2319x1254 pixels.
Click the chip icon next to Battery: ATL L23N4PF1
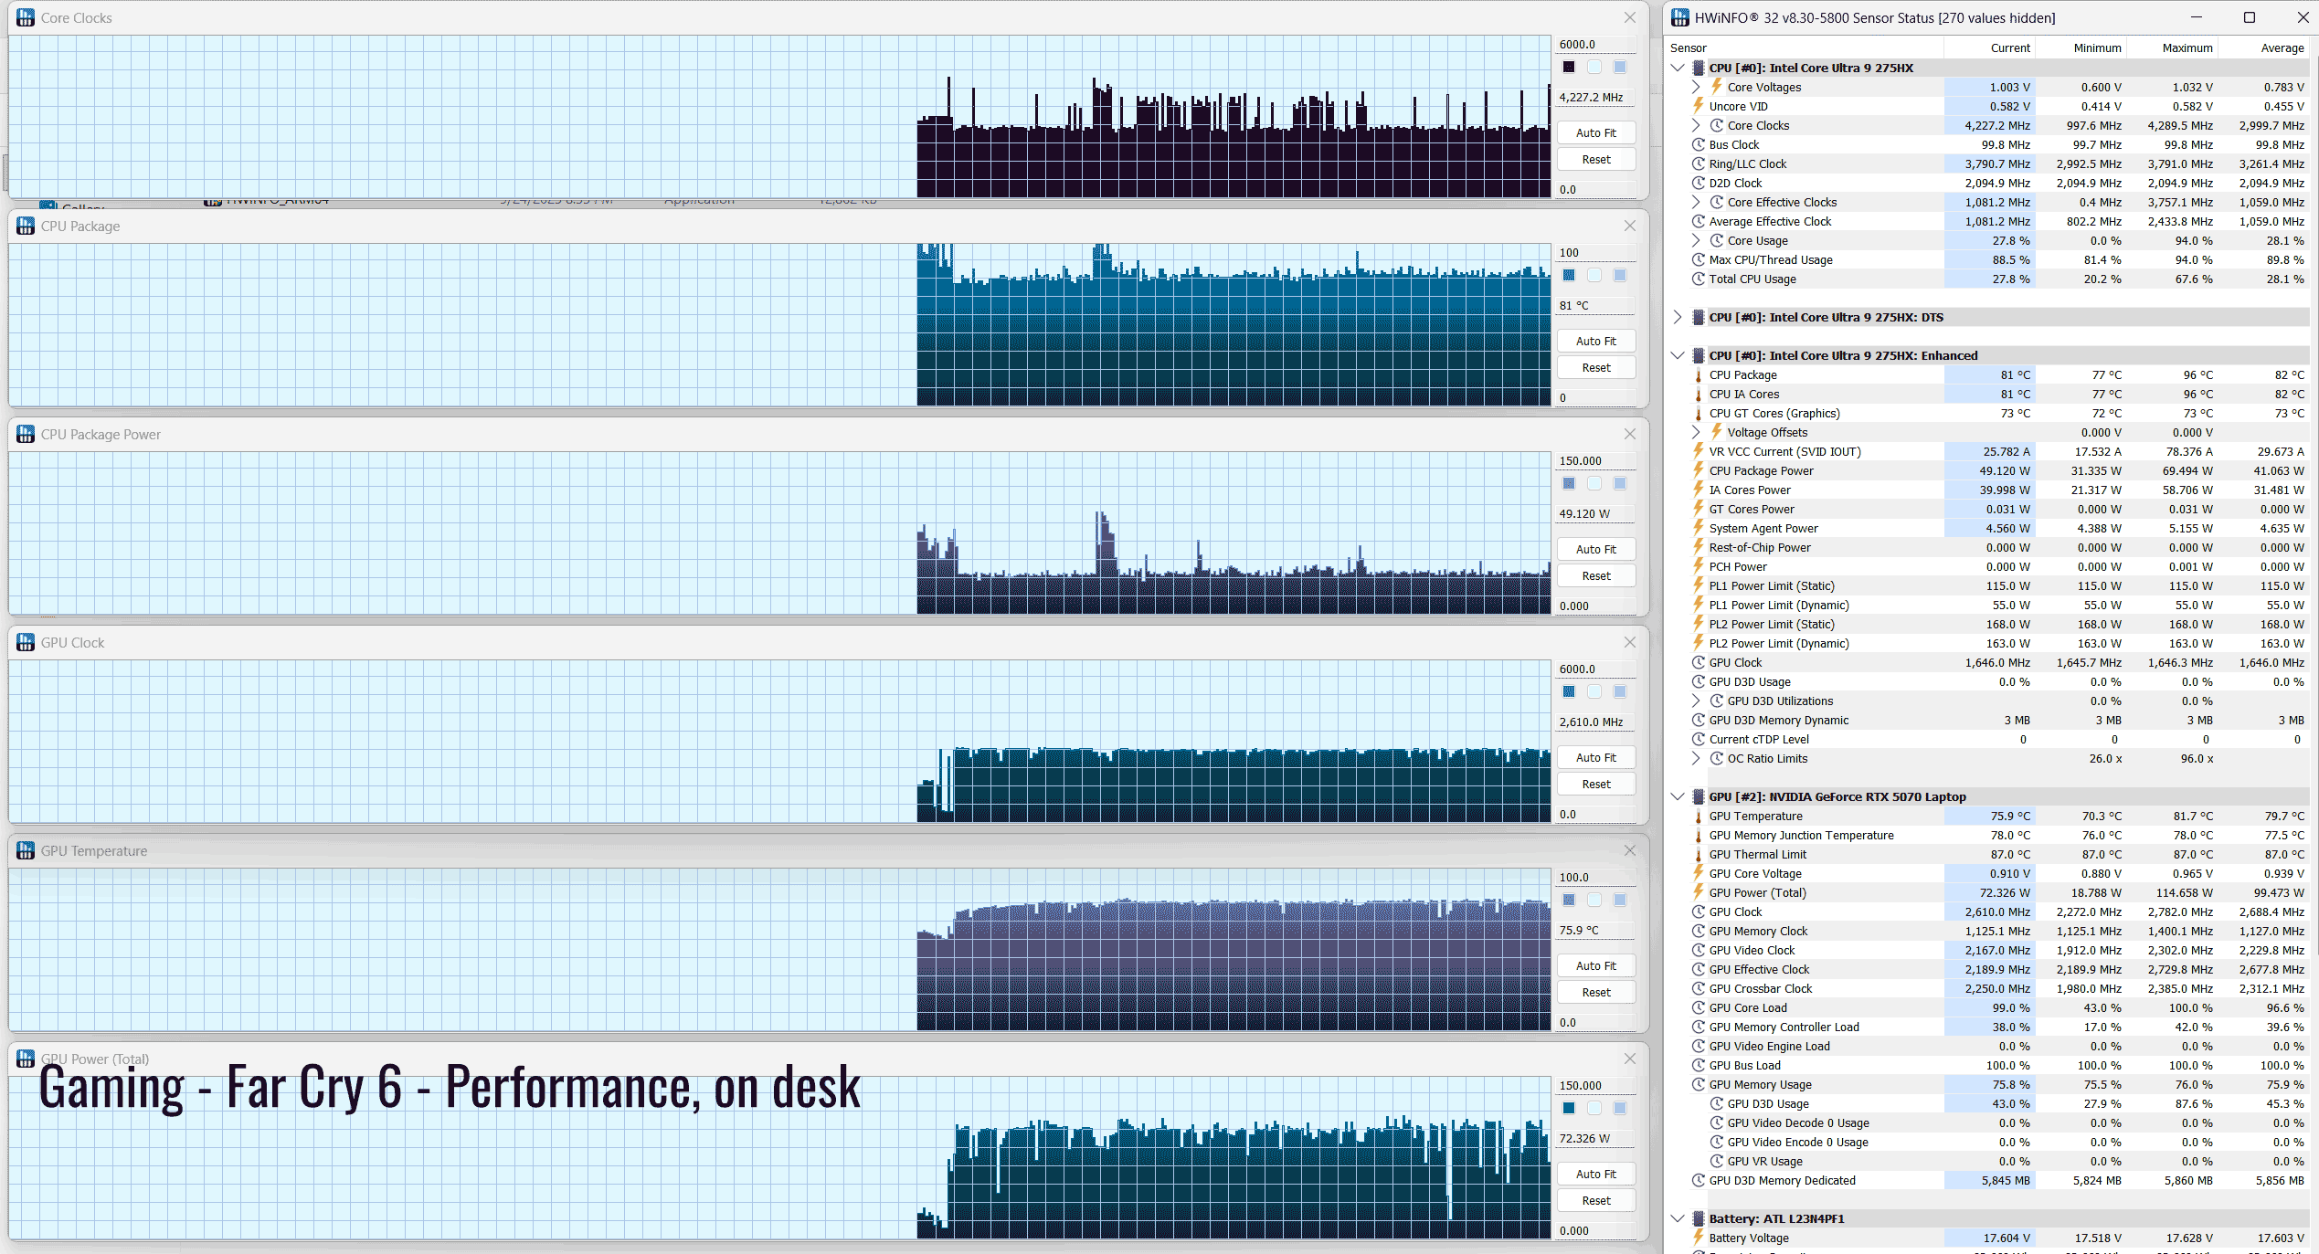(x=1699, y=1218)
